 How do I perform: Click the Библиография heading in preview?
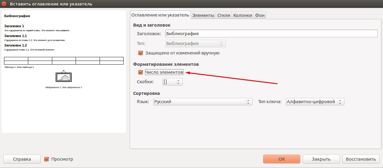point(17,16)
